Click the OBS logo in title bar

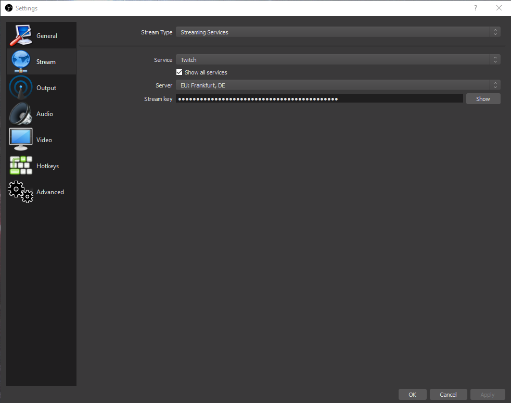[x=9, y=8]
